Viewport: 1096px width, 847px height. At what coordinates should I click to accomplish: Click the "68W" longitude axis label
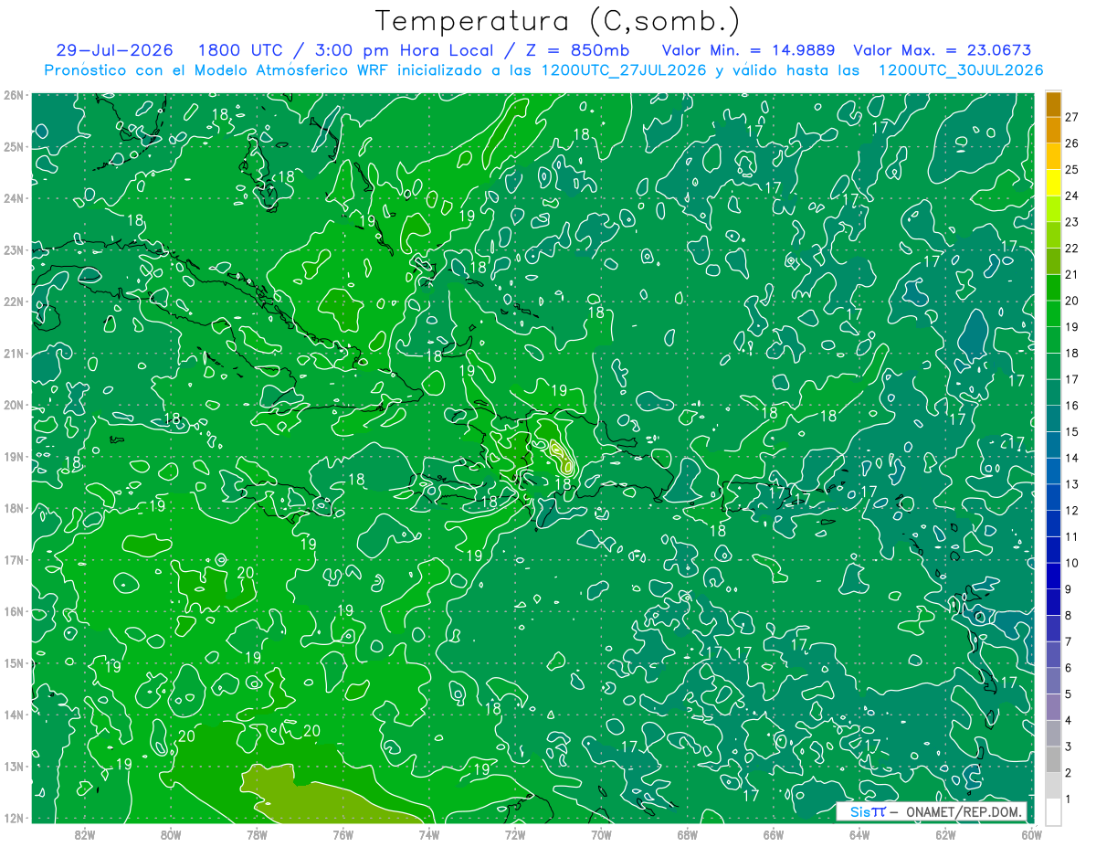click(x=687, y=834)
